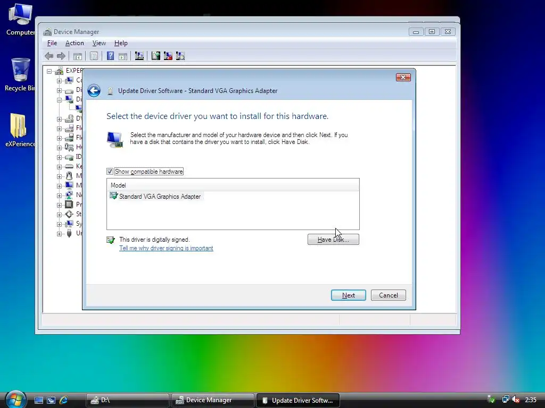Switch to D:\ taskbar window
The height and width of the screenshot is (408, 545).
pyautogui.click(x=128, y=400)
